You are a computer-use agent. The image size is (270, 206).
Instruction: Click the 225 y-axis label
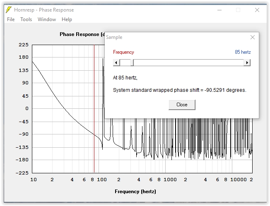(24, 45)
